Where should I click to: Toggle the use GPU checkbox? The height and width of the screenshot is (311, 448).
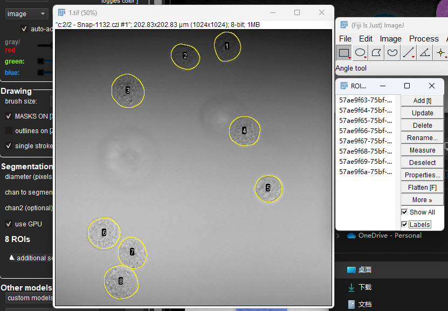(9, 224)
